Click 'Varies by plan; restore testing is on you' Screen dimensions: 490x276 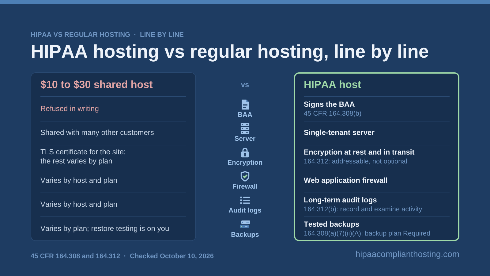pos(105,228)
